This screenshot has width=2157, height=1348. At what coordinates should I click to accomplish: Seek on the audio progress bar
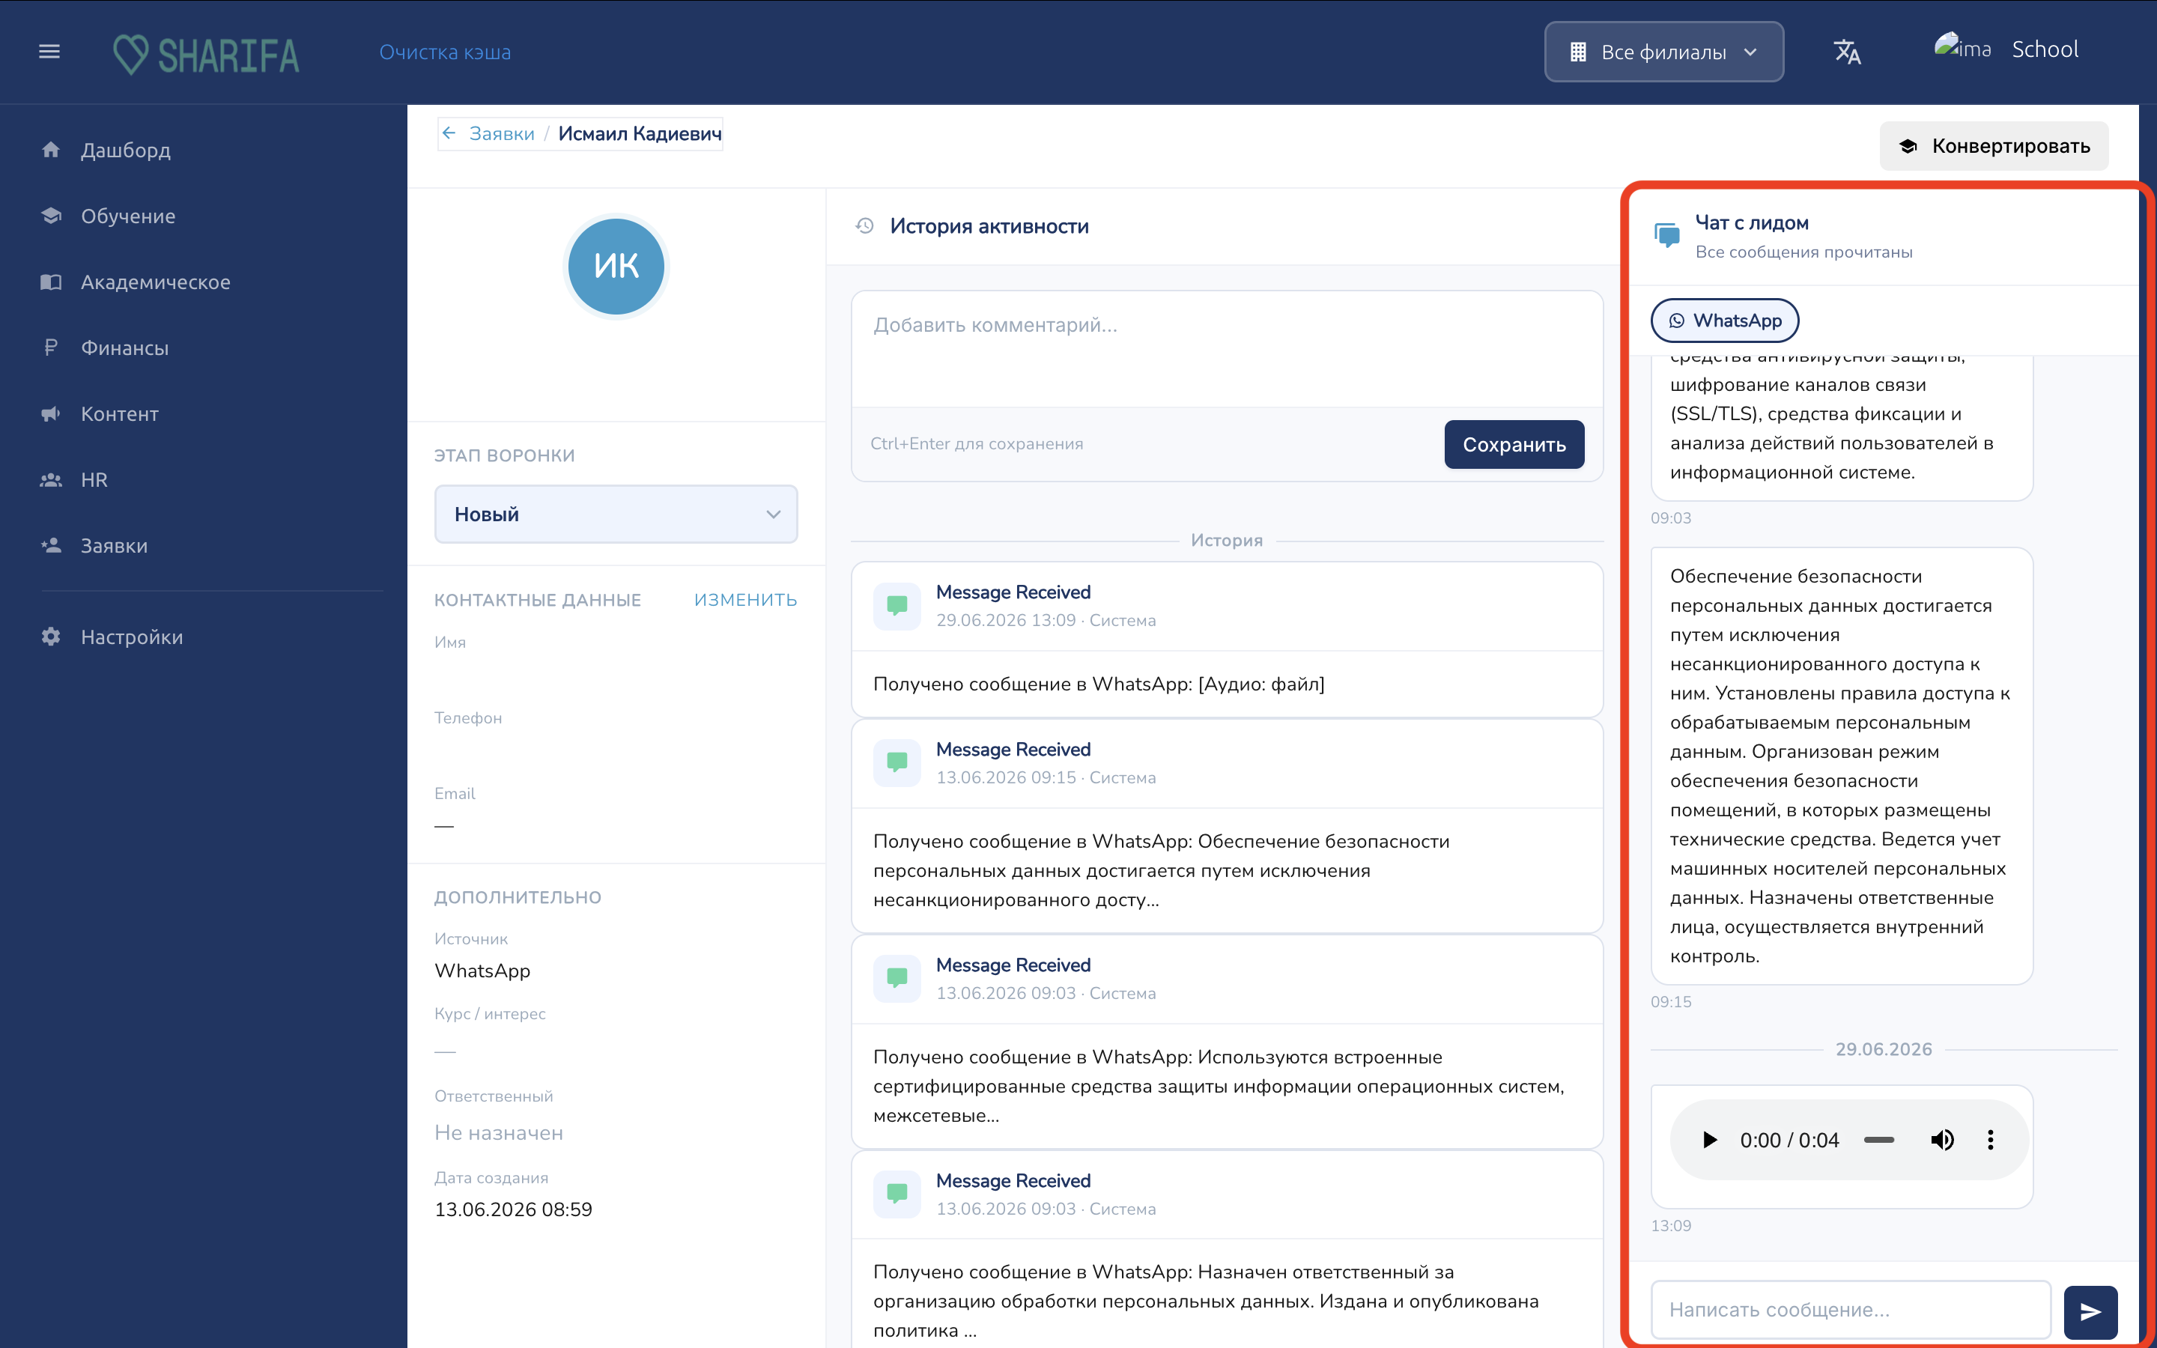tap(1879, 1141)
